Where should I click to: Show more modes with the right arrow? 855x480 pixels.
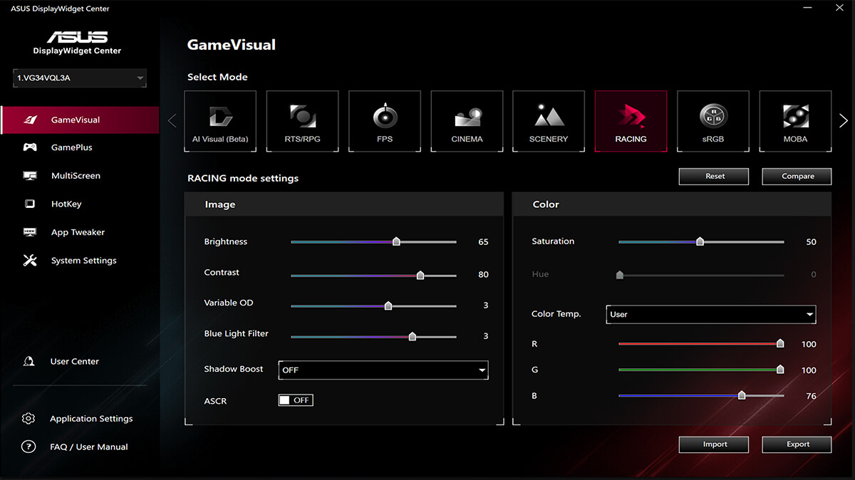[843, 121]
